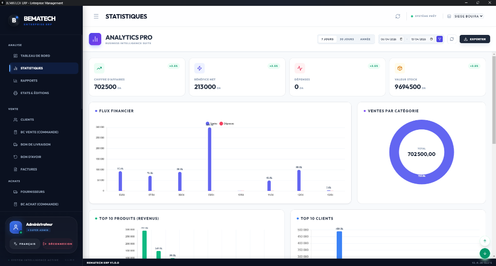The height and width of the screenshot is (266, 496).
Task: Toggle the Dépenses legend series in Flux Financier
Action: [227, 124]
